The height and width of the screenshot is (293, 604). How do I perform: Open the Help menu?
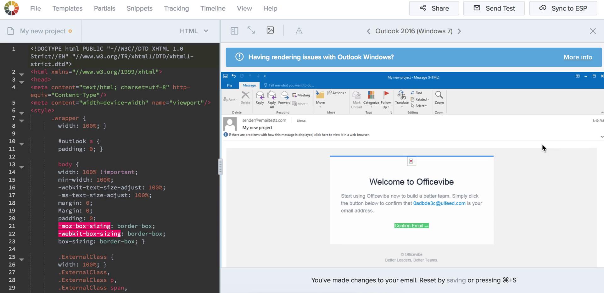click(270, 8)
